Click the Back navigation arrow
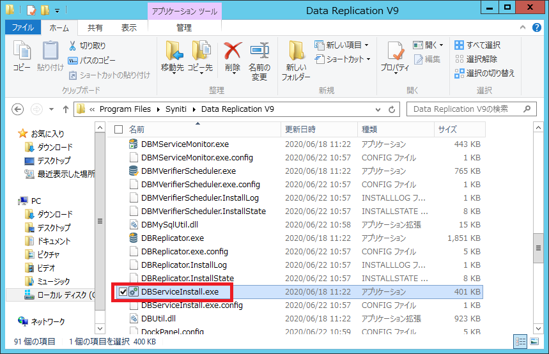Screen dimensions: 549x354 pos(17,109)
